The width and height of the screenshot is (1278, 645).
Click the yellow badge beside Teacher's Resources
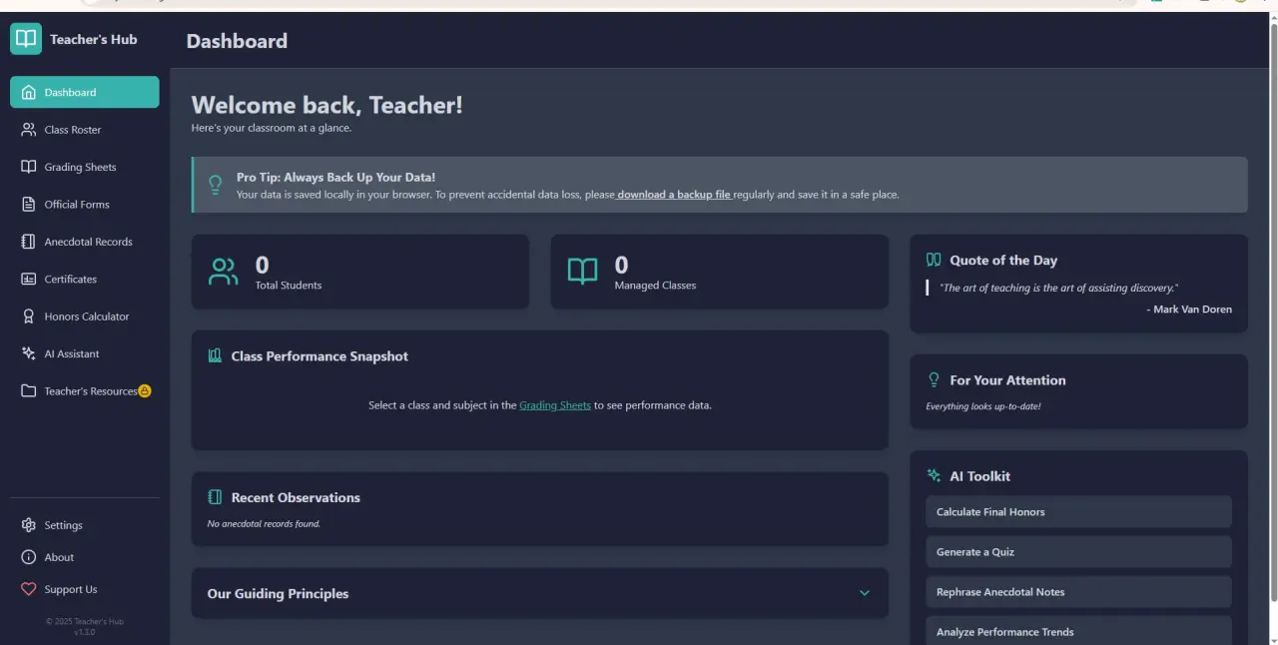[145, 391]
